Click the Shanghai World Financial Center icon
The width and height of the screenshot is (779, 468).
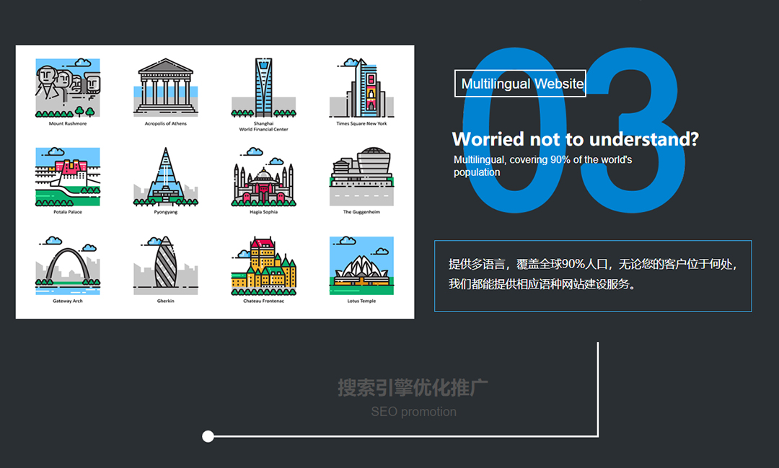point(264,87)
